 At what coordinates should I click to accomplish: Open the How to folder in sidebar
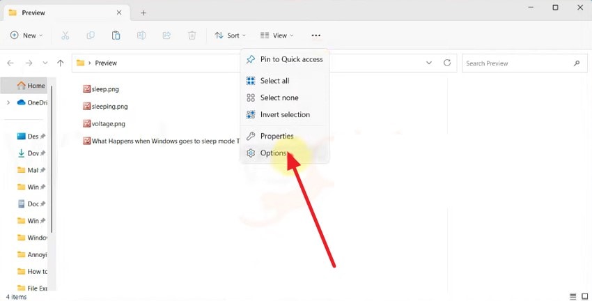pyautogui.click(x=33, y=272)
